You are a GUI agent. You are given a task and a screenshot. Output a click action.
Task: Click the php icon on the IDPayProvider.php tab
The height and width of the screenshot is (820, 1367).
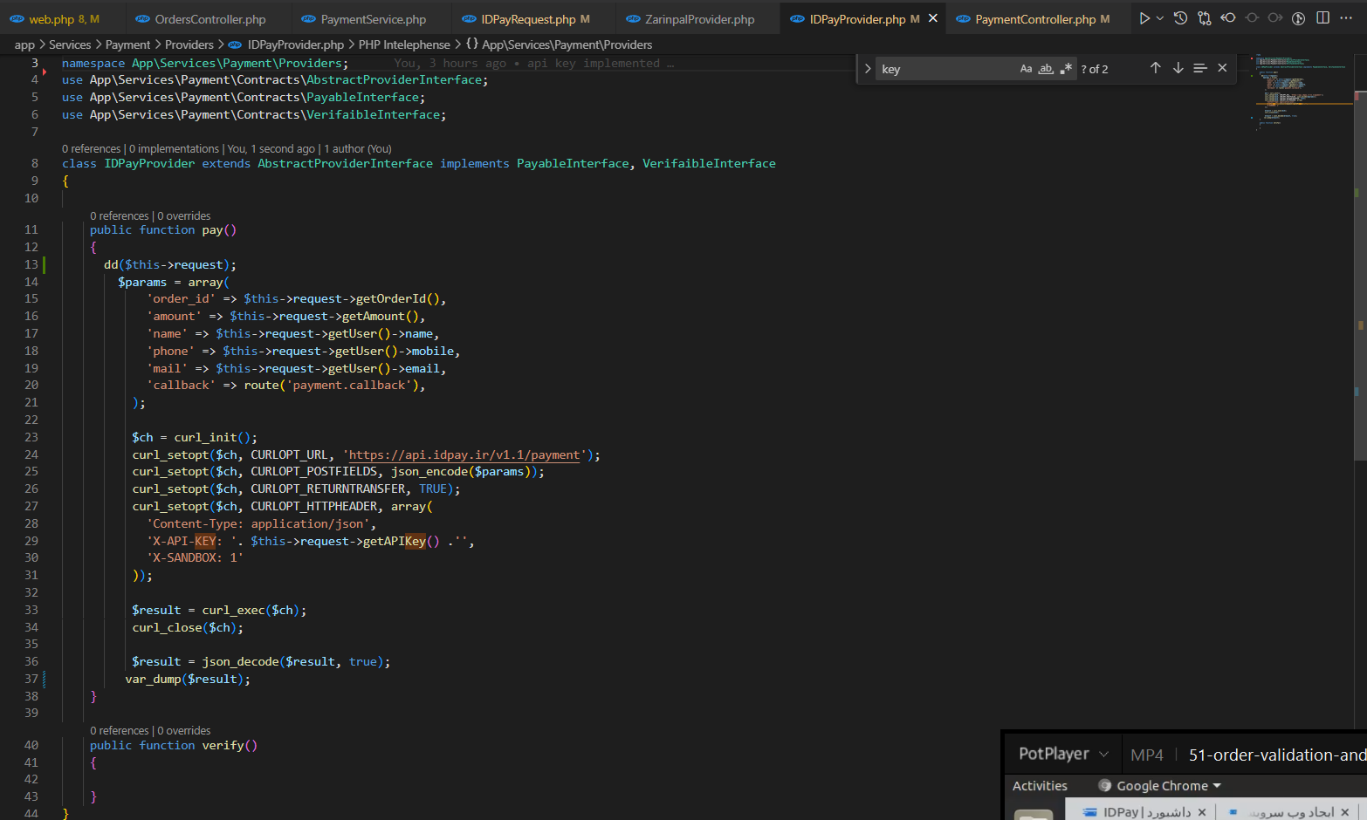[x=797, y=18]
